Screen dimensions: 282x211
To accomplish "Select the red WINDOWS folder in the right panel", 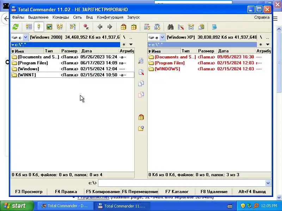I will [x=209, y=69].
